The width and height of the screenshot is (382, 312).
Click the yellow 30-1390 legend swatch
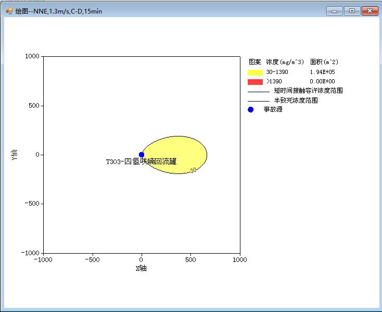click(x=255, y=72)
